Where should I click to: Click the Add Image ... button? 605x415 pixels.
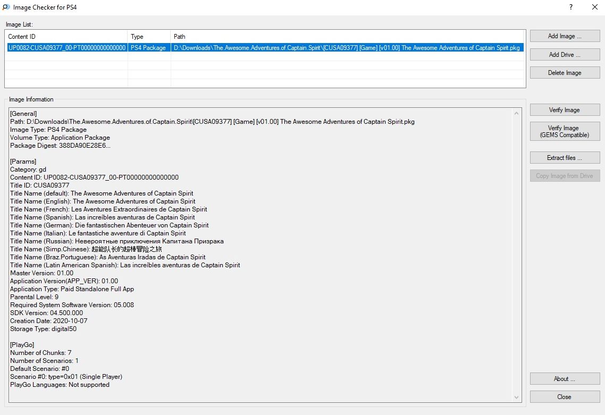565,36
